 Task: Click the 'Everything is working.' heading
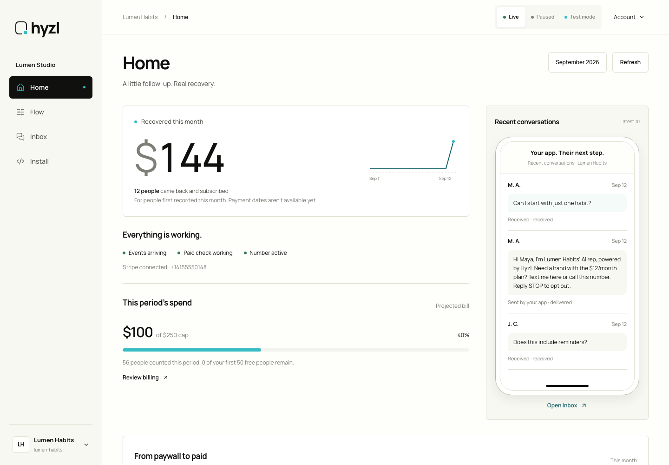(x=162, y=235)
